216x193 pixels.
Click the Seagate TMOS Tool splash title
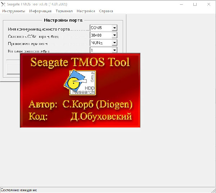80,62
